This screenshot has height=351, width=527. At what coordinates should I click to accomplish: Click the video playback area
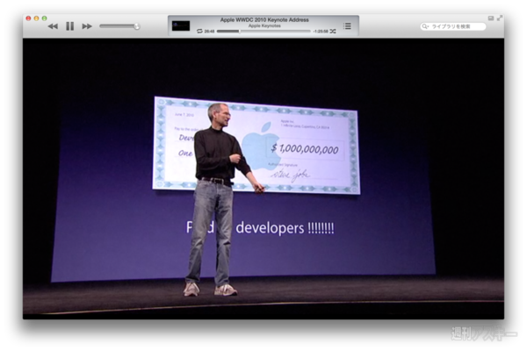(263, 179)
